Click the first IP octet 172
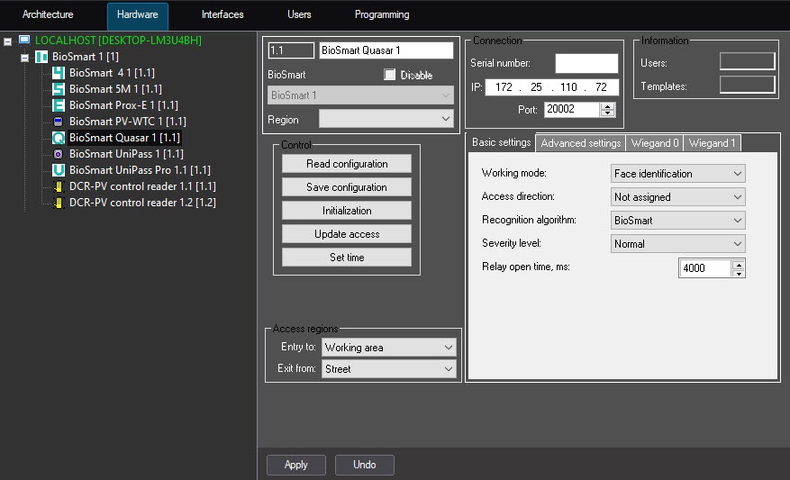 504,87
